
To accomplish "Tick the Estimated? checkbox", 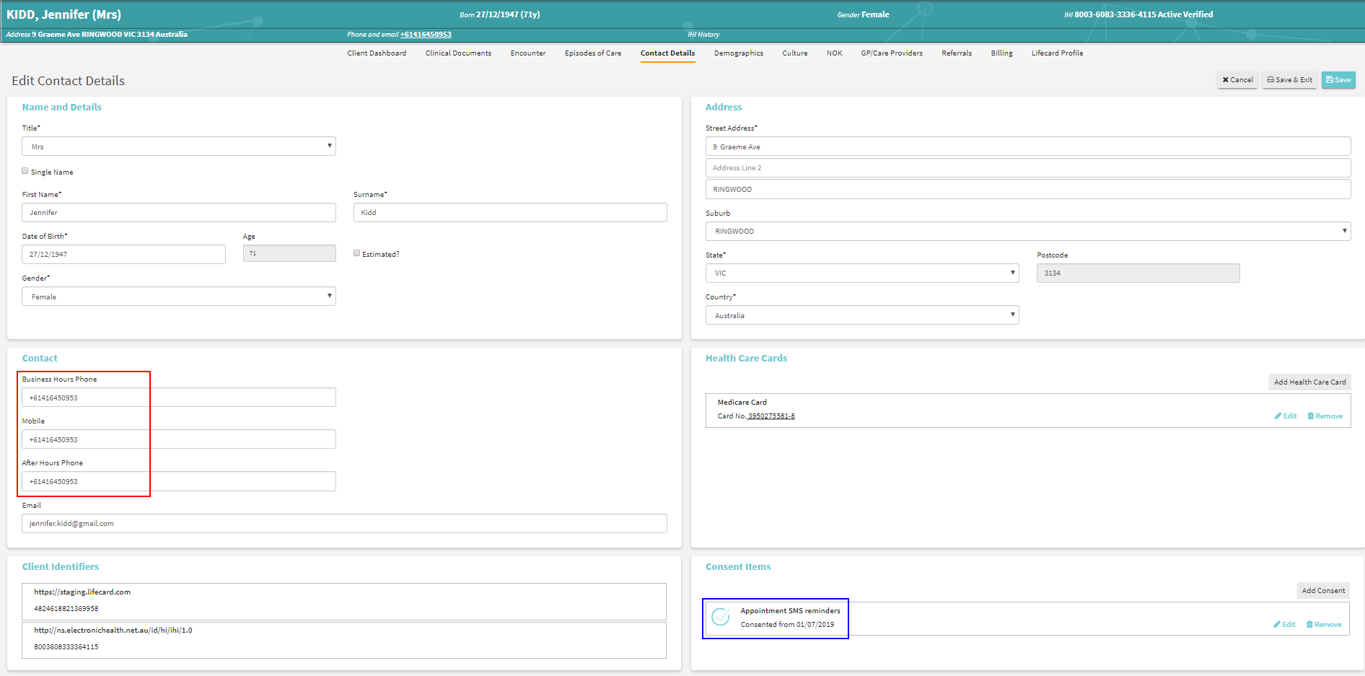I will click(x=356, y=253).
